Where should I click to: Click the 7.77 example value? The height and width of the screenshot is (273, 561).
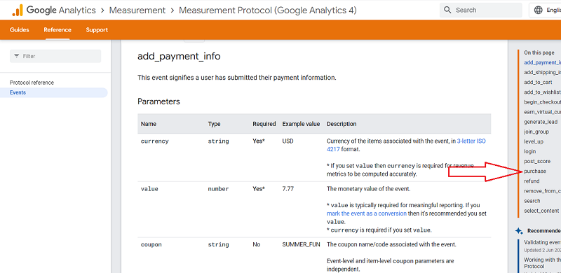(288, 189)
